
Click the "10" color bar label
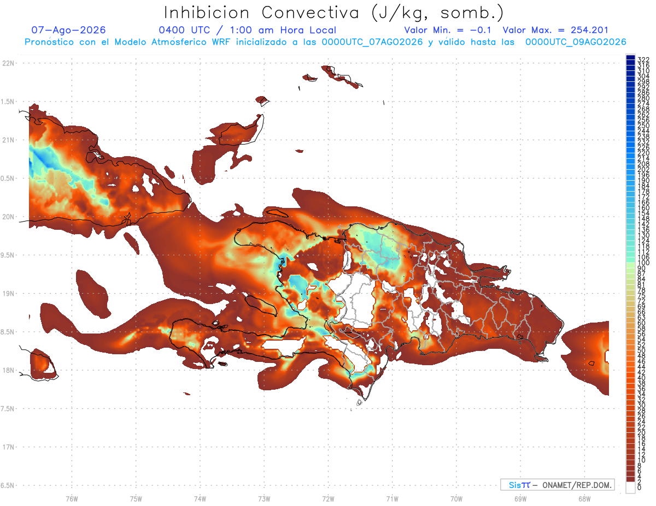point(641,460)
